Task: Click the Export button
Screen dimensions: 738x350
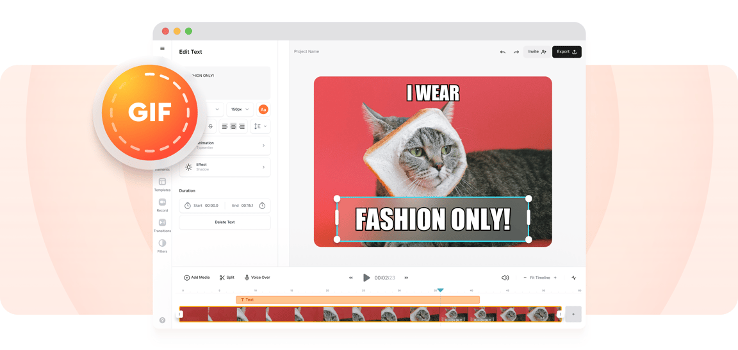Action: point(567,52)
